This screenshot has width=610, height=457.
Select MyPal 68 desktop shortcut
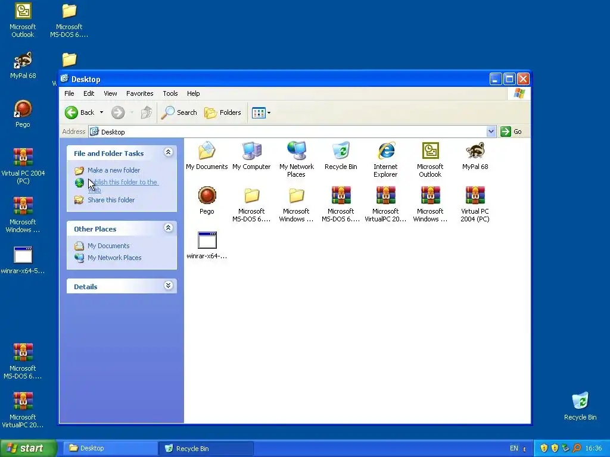[x=23, y=65]
